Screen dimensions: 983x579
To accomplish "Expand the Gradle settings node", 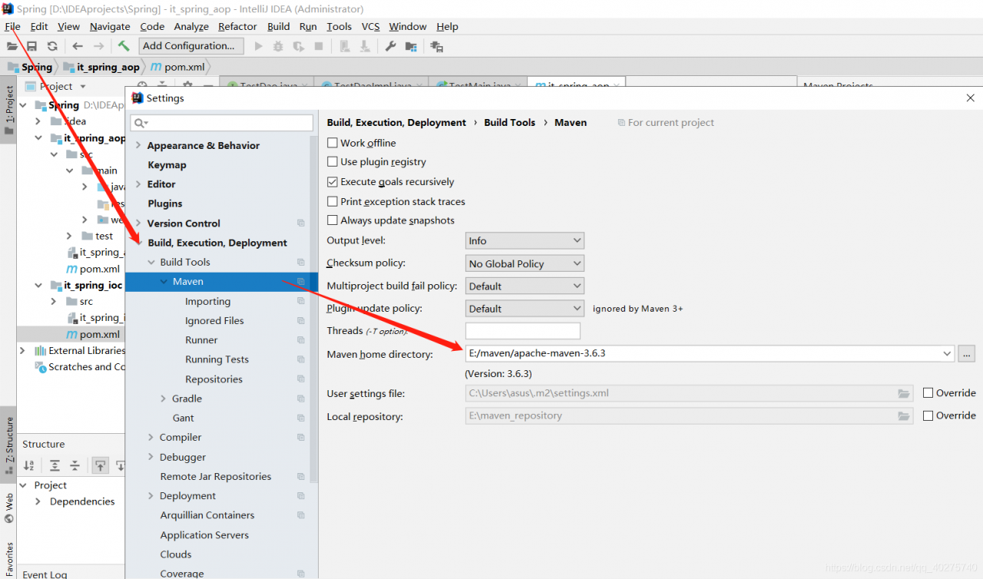I will [164, 399].
